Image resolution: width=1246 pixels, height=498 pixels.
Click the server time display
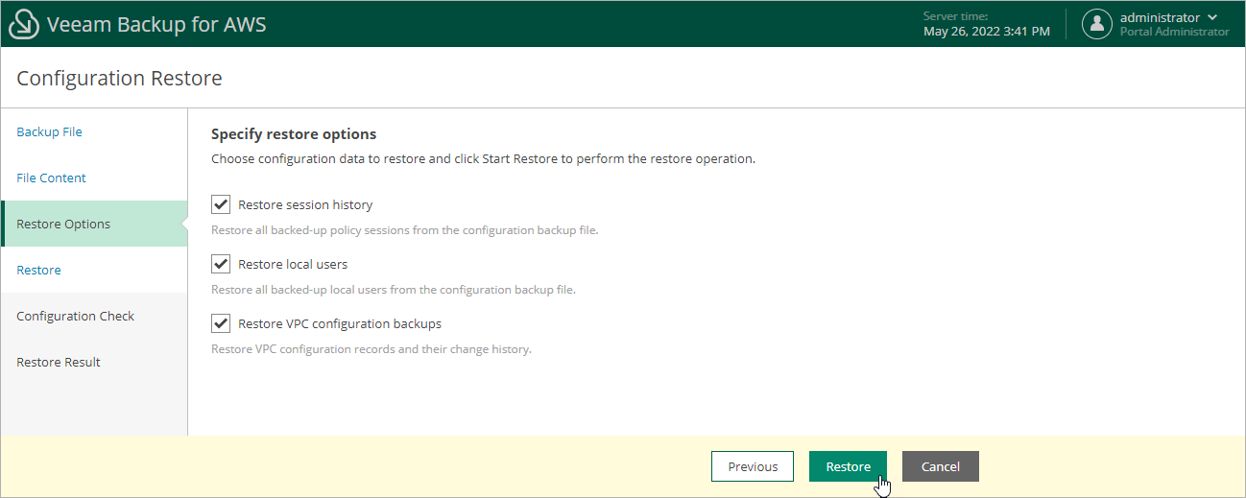(x=986, y=24)
